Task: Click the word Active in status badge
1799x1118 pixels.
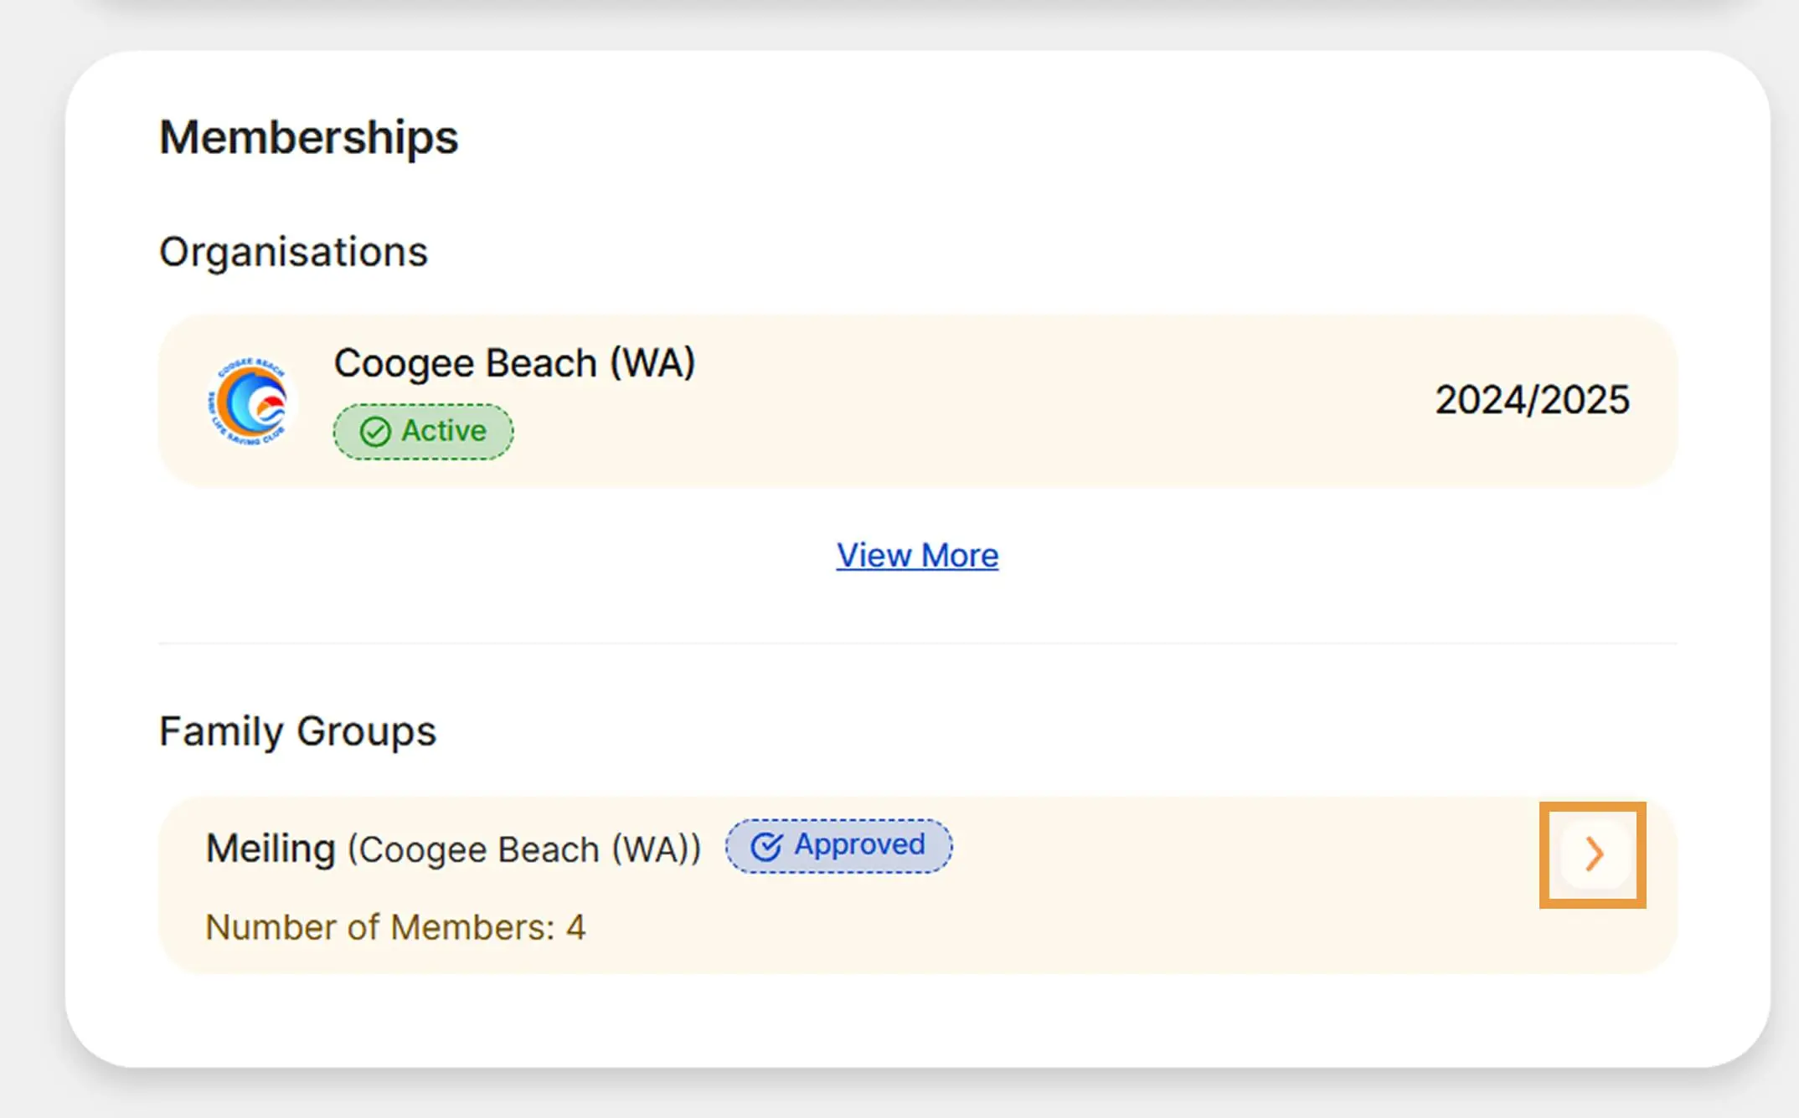Action: point(443,431)
